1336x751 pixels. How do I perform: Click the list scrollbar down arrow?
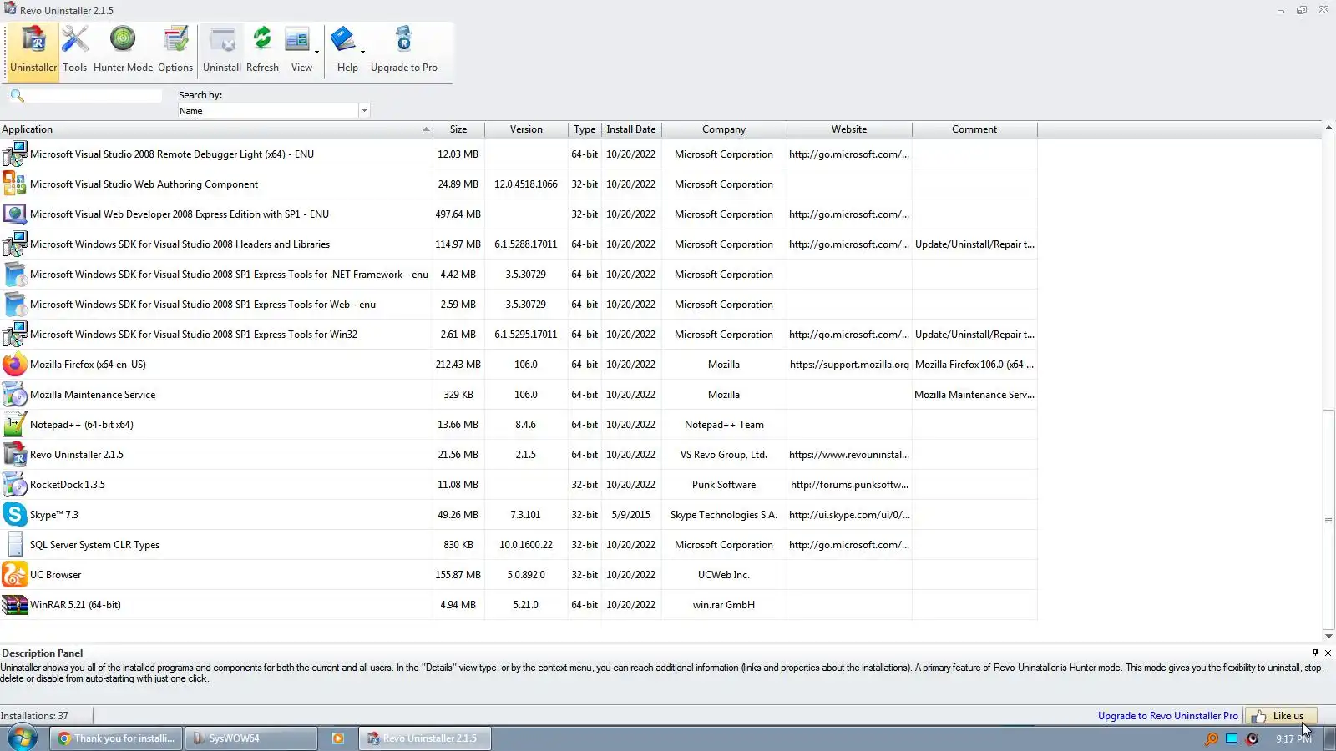click(1328, 636)
